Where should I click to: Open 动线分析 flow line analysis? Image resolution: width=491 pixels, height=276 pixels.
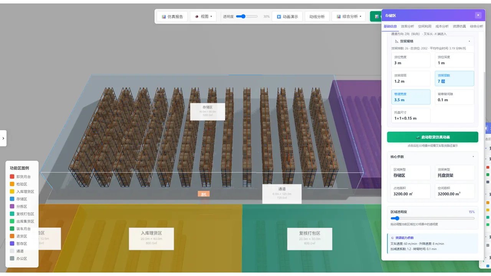317,16
